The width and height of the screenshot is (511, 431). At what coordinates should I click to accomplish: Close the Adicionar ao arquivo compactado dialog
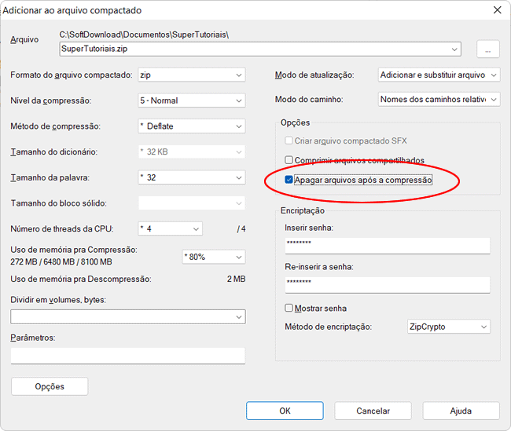[x=496, y=10]
